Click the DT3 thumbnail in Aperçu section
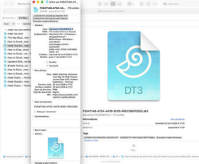The width and height of the screenshot is (199, 164). click(56, 148)
